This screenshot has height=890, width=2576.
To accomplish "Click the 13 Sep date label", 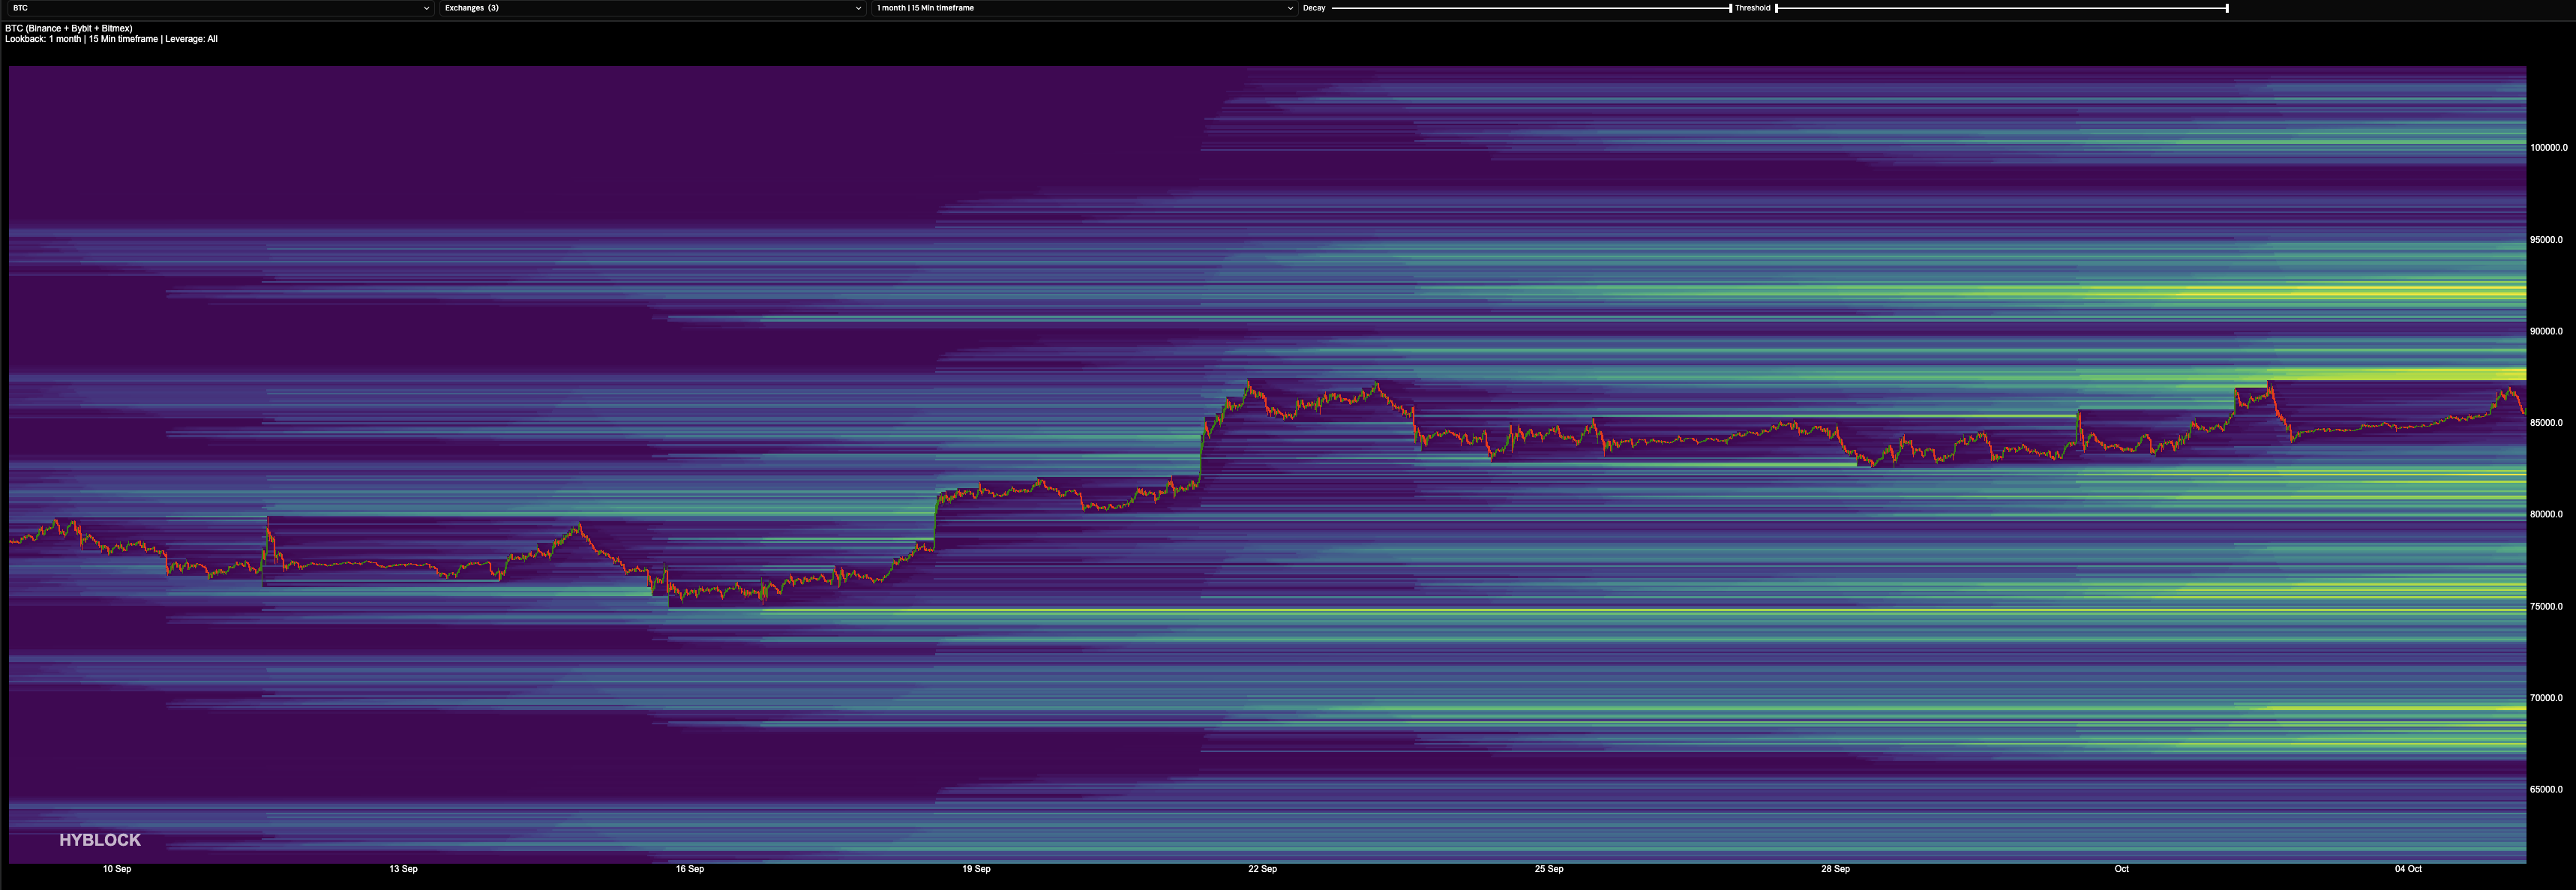I will (403, 869).
